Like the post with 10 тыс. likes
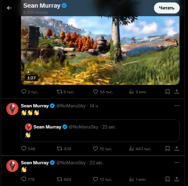This screenshot has width=188, height=186. (95, 149)
